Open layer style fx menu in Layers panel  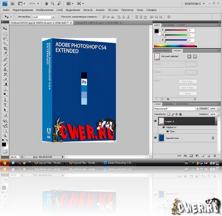tap(185, 156)
